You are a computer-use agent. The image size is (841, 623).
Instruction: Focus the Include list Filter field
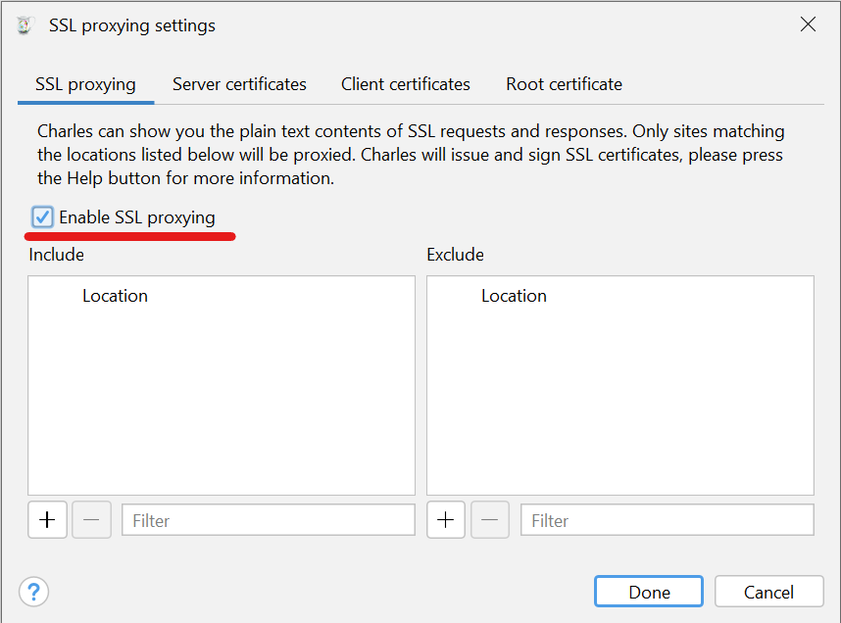tap(268, 520)
